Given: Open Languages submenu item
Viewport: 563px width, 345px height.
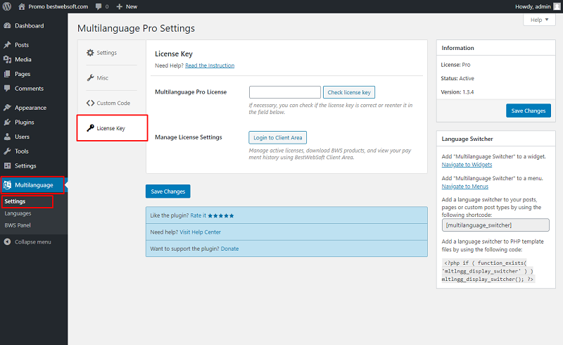Looking at the screenshot, I should 18,213.
